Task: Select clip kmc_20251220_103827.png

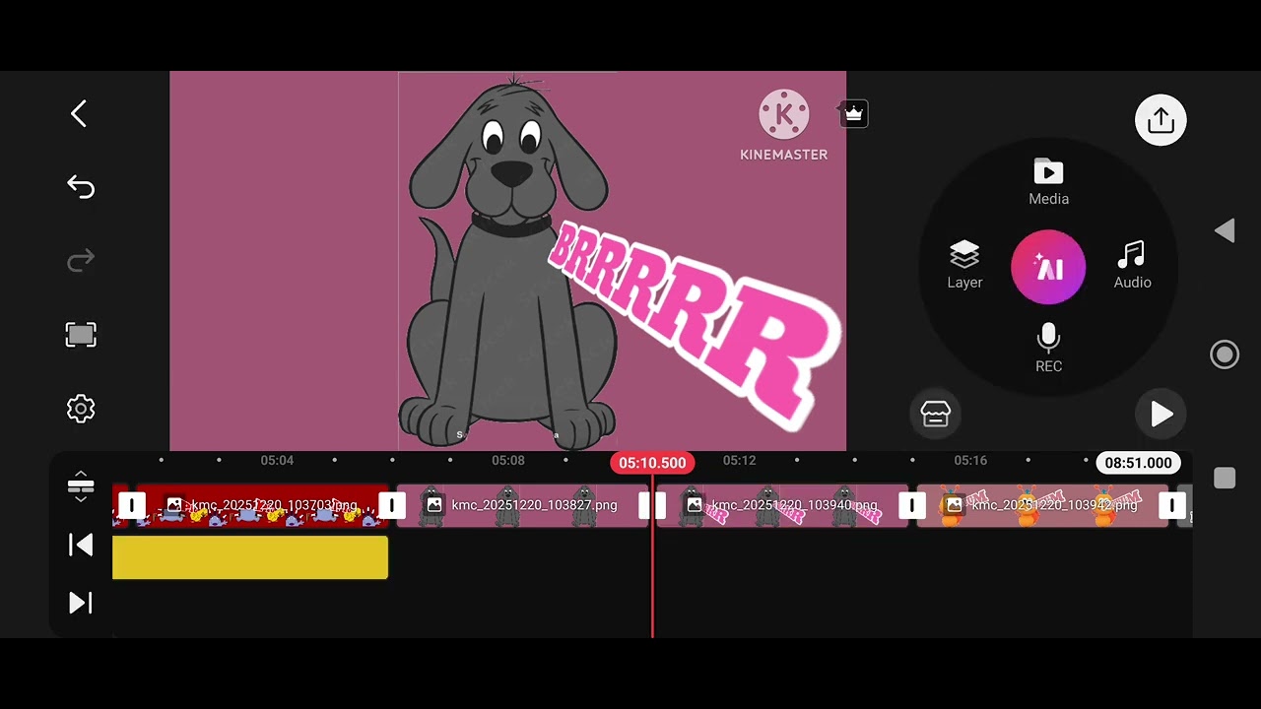Action: (x=522, y=506)
